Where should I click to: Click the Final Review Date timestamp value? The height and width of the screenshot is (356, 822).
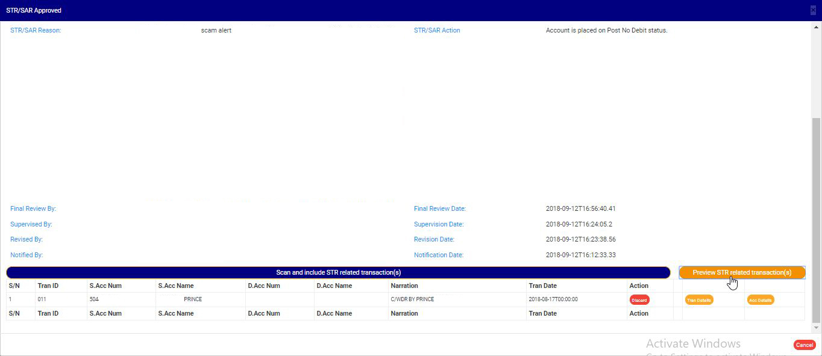(x=580, y=208)
